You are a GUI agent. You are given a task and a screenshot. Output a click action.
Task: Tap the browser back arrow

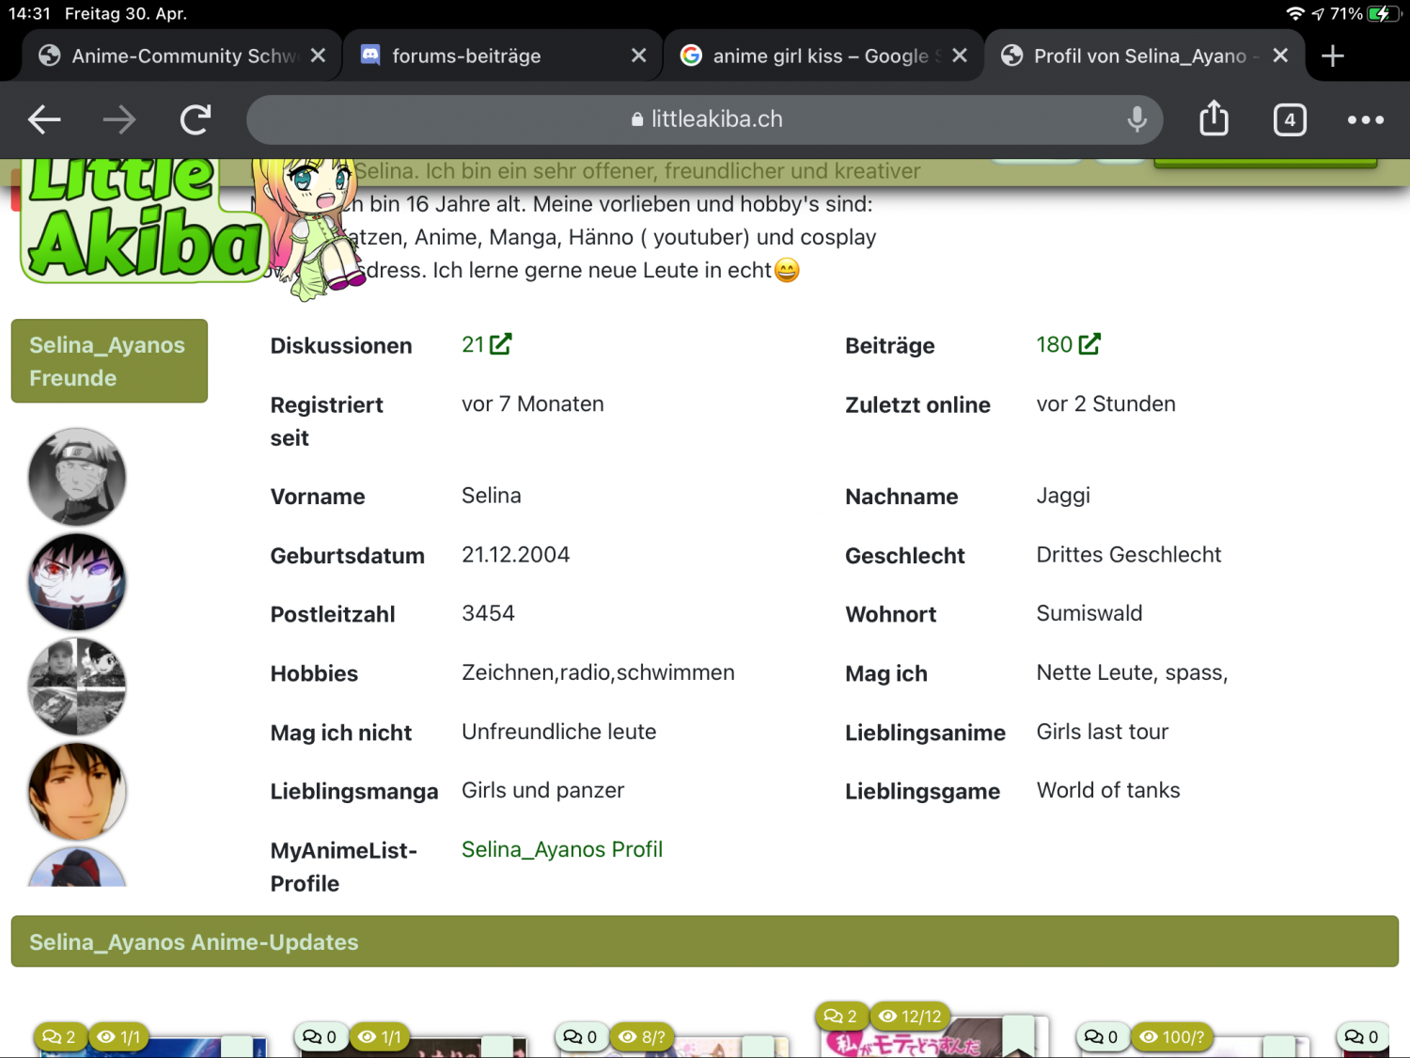pyautogui.click(x=44, y=119)
